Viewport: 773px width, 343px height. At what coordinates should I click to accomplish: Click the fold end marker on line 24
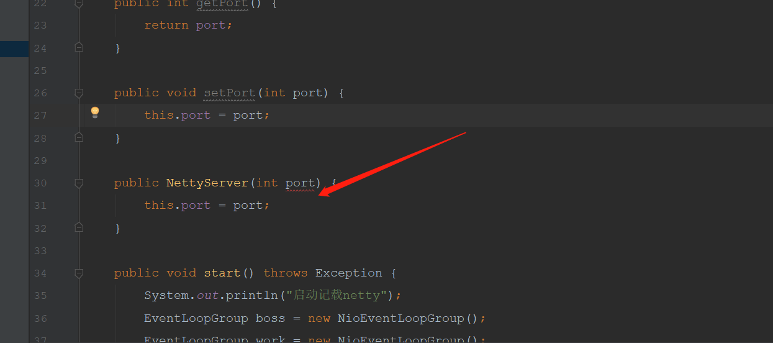[79, 47]
